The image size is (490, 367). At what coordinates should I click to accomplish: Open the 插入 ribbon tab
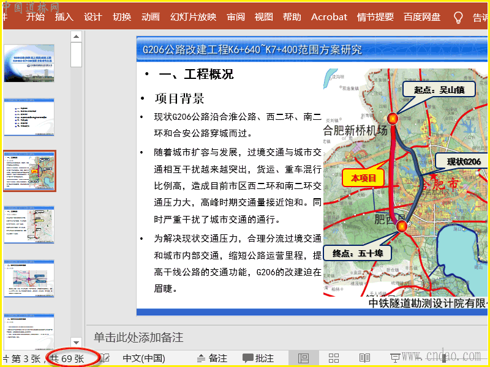point(64,17)
